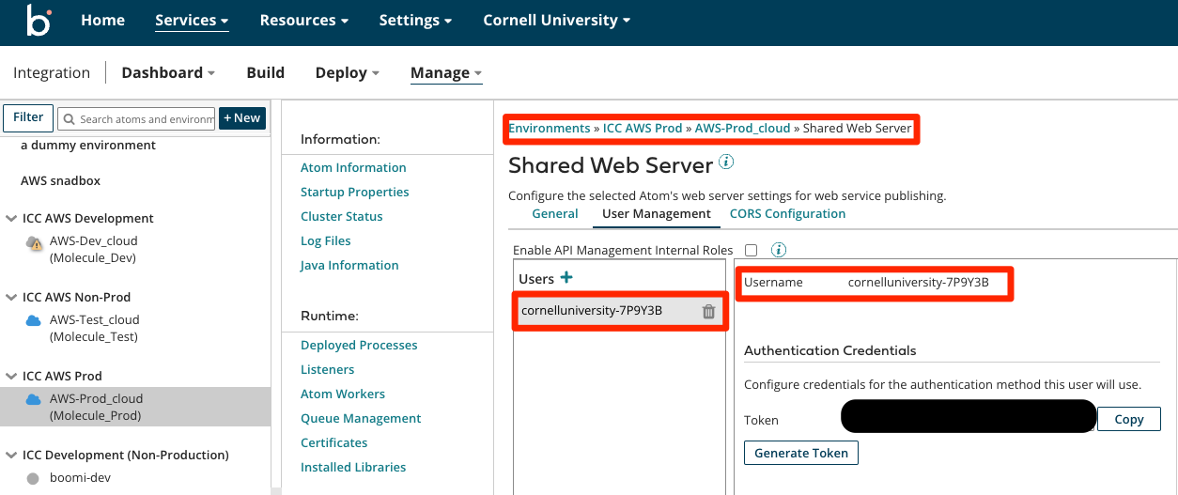Click the ICC AWS Prod breadcrumb link
This screenshot has width=1178, height=495.
pos(643,128)
